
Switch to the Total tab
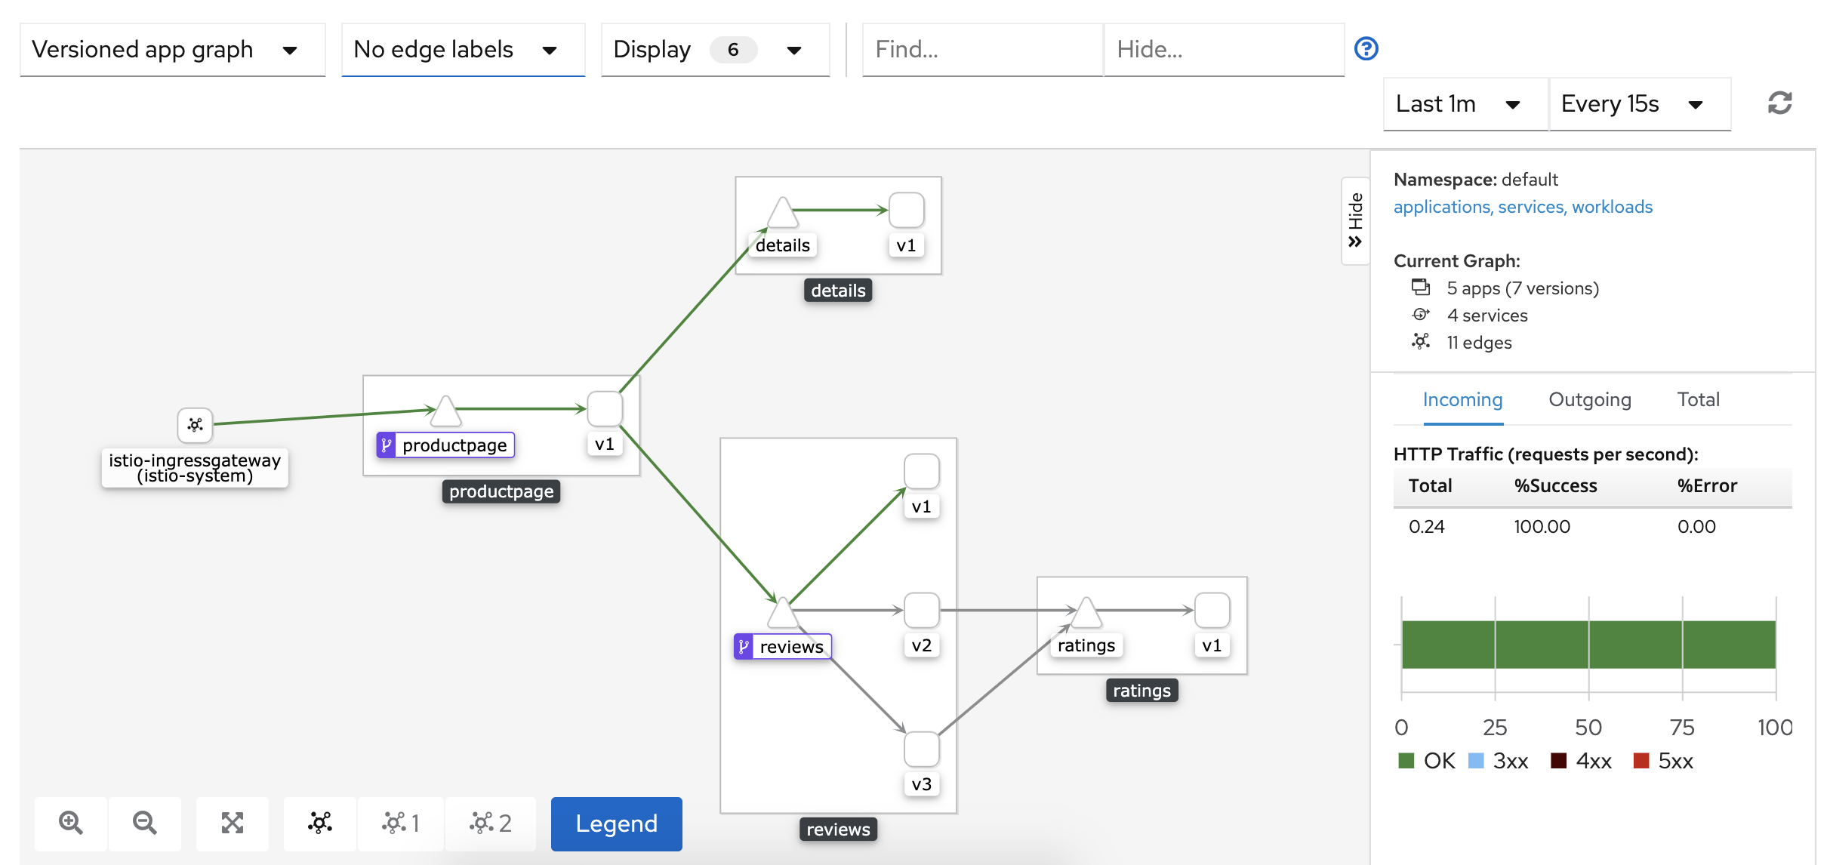pyautogui.click(x=1698, y=399)
